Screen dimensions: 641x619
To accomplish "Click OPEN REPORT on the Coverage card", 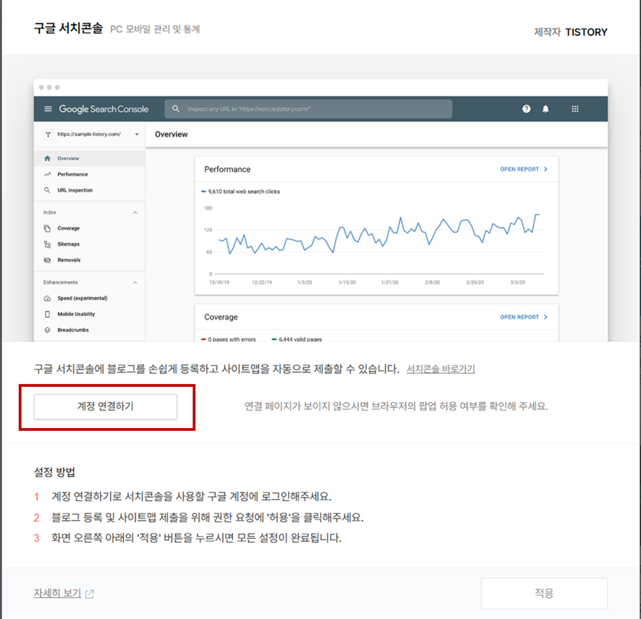I will [519, 317].
